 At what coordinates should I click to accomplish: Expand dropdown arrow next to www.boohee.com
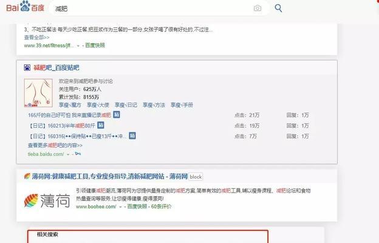[120, 207]
